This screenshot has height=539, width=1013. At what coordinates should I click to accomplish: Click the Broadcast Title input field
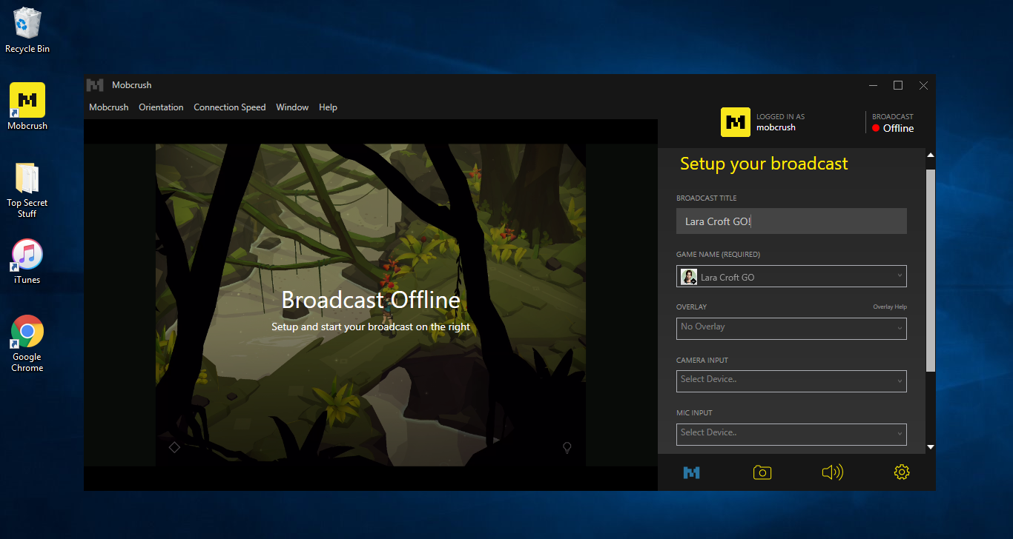(791, 221)
